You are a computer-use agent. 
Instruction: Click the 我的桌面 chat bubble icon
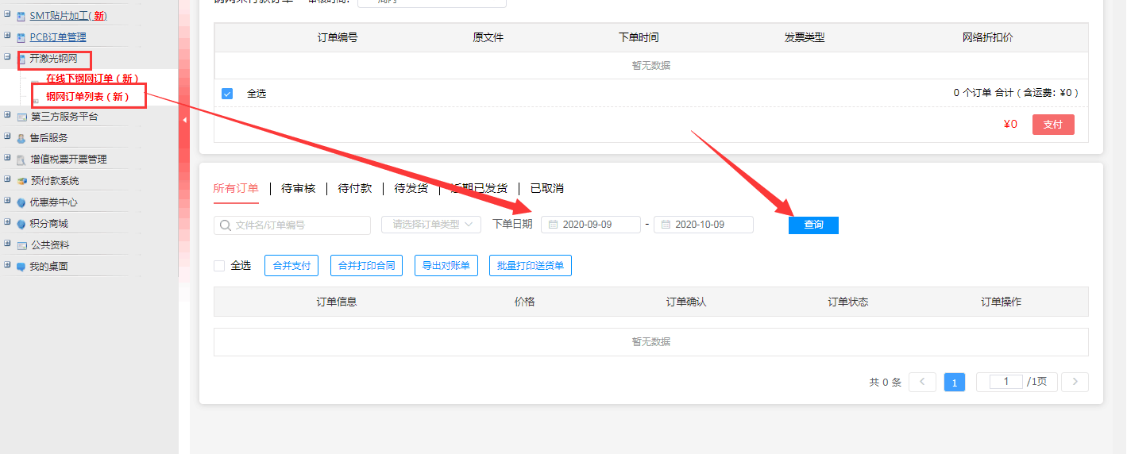[21, 267]
